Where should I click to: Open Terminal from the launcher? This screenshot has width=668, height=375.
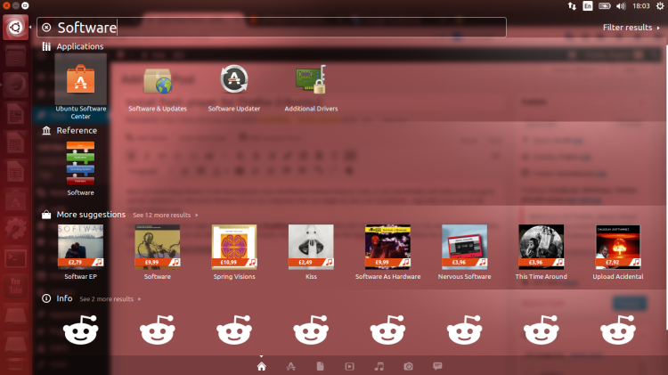pyautogui.click(x=15, y=258)
